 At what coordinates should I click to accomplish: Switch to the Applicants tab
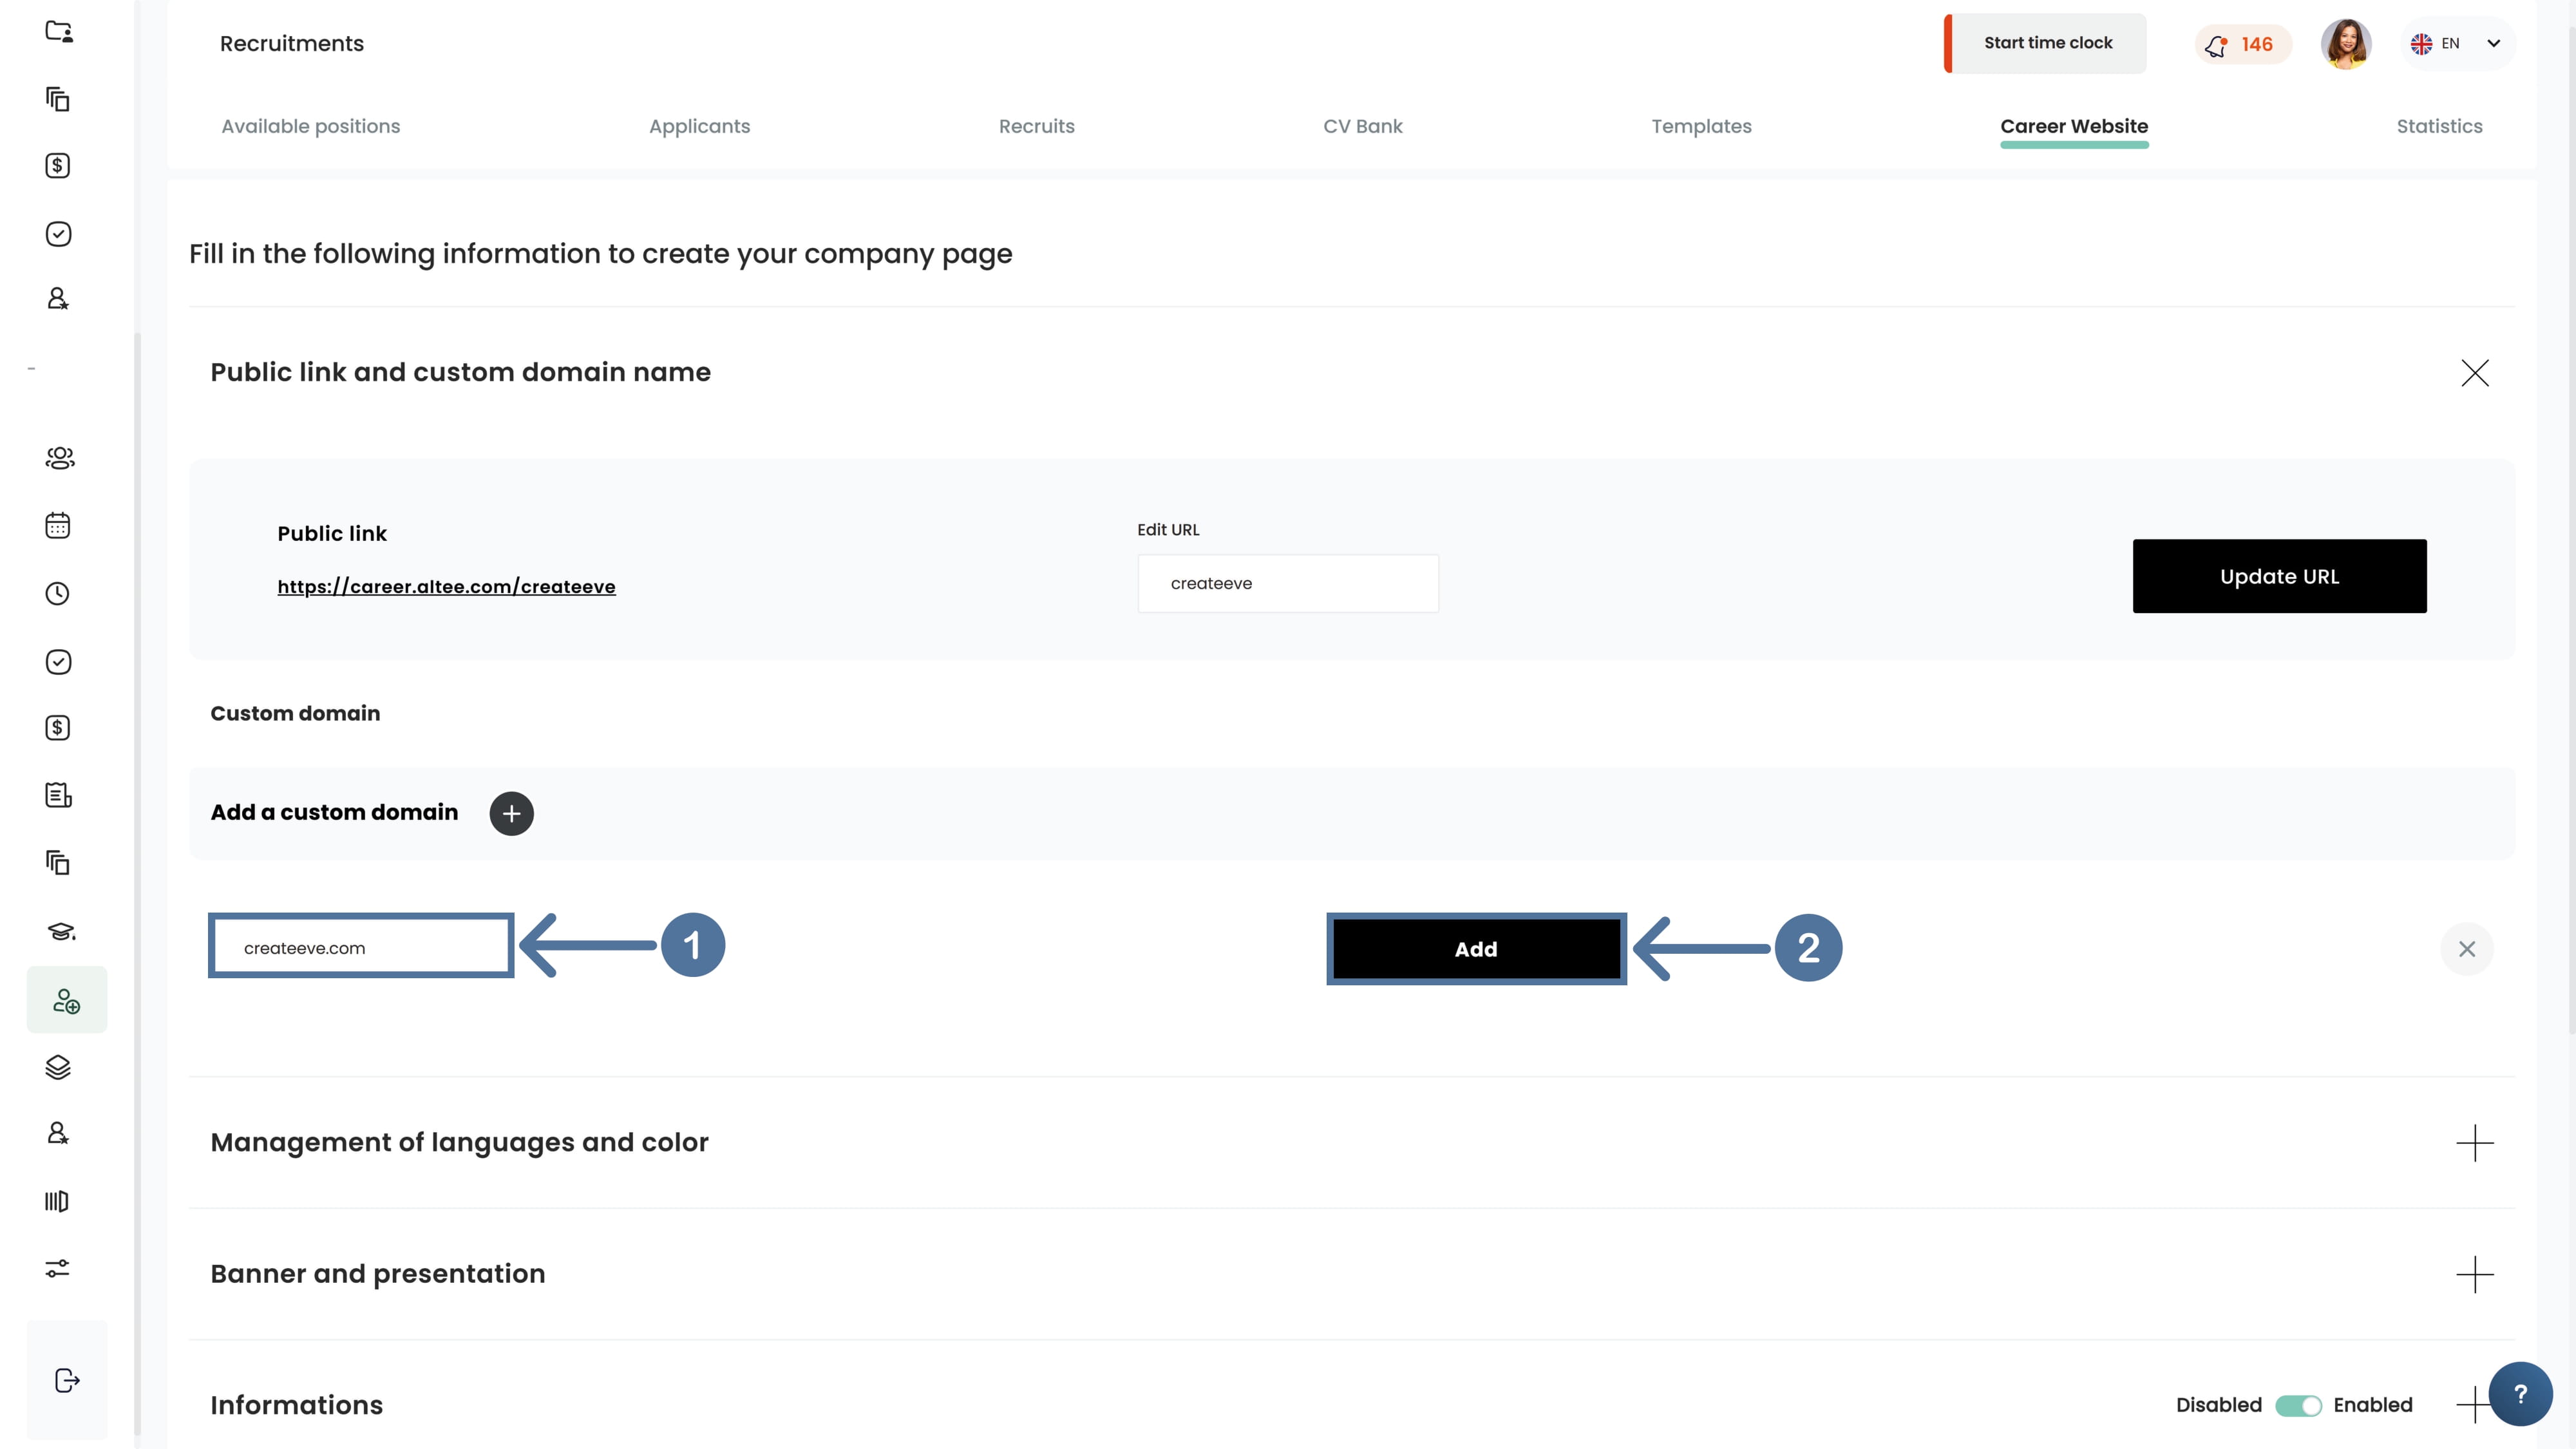click(699, 127)
